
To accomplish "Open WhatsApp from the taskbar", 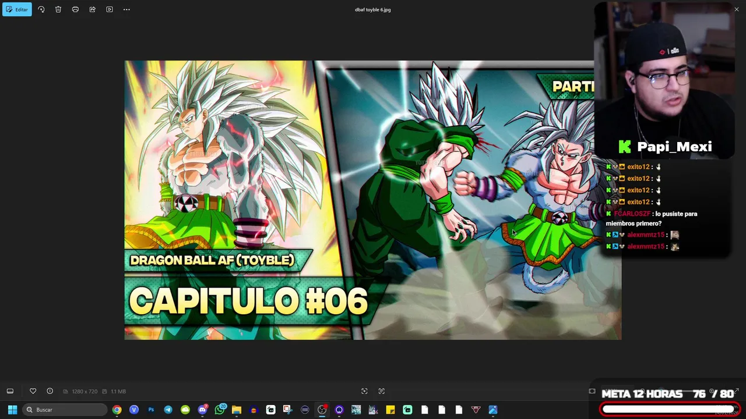I will coord(220,410).
